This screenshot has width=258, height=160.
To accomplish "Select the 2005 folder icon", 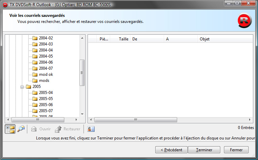I will pos(29,87).
